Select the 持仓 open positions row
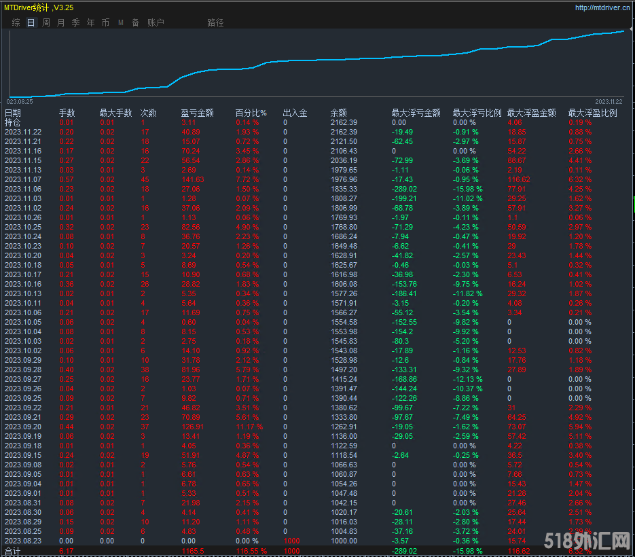 click(13, 122)
